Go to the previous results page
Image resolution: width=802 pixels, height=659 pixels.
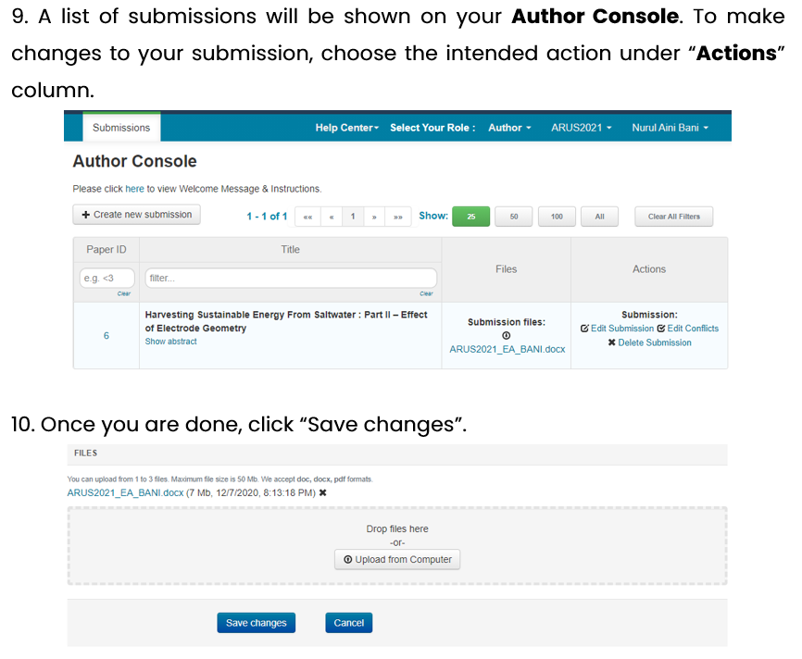[x=332, y=217]
